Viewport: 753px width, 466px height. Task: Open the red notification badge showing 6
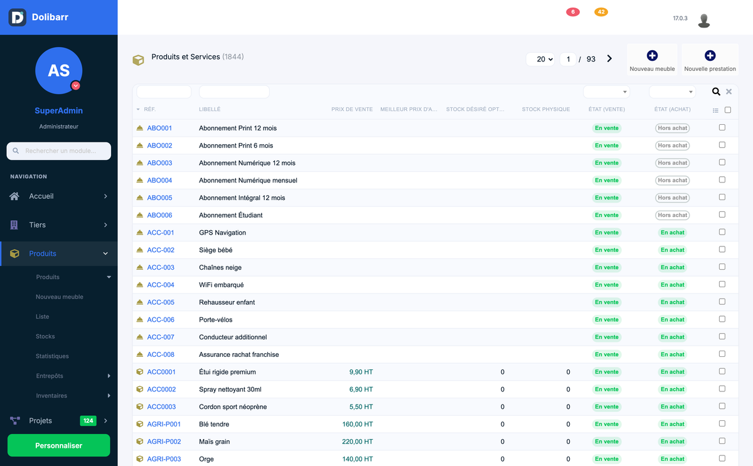coord(573,12)
